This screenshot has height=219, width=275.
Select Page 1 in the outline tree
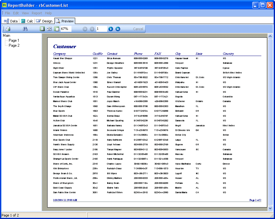pyautogui.click(x=14, y=40)
